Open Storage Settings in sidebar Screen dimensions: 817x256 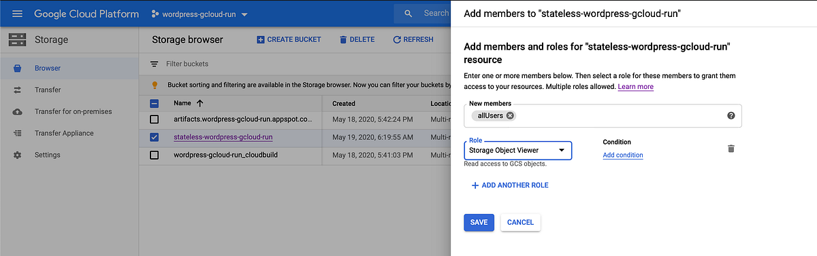tap(69, 155)
